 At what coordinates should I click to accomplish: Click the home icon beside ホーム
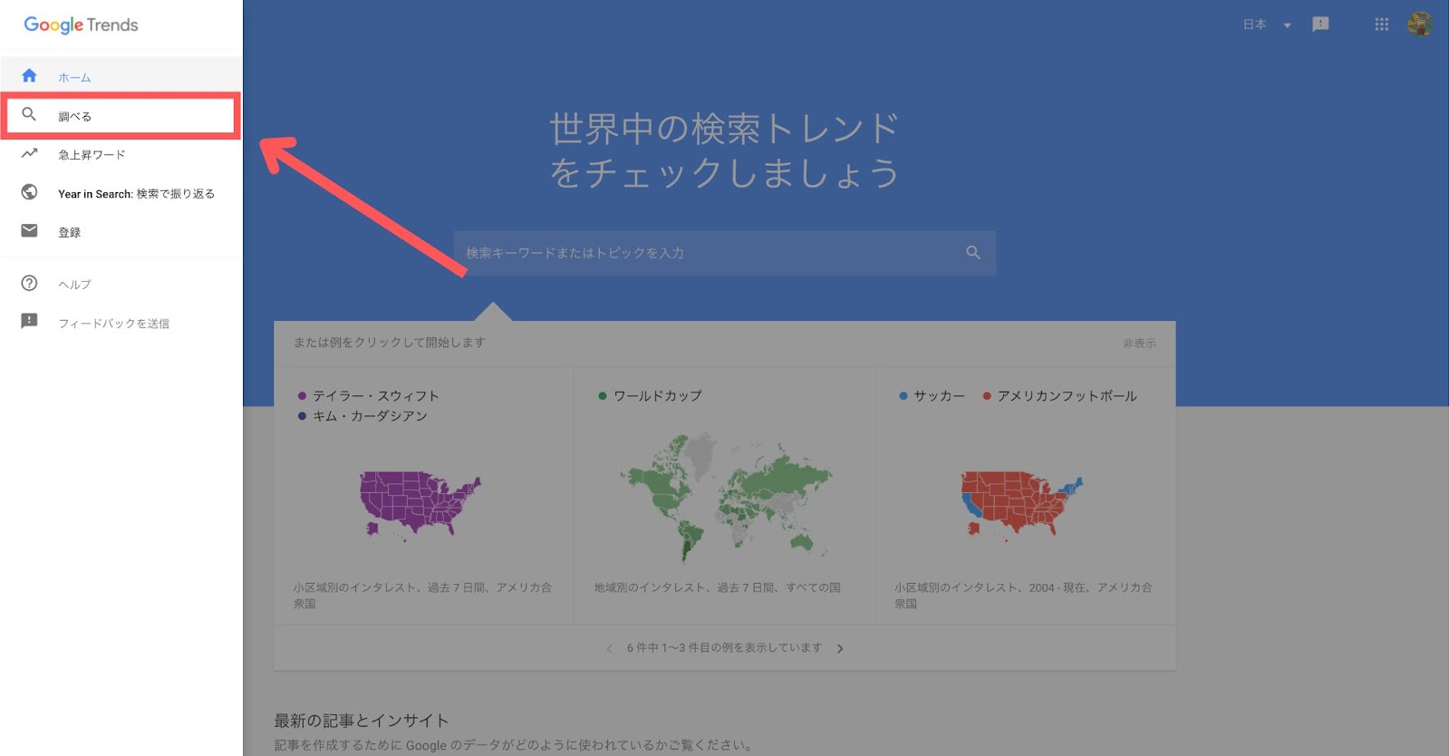tap(29, 76)
